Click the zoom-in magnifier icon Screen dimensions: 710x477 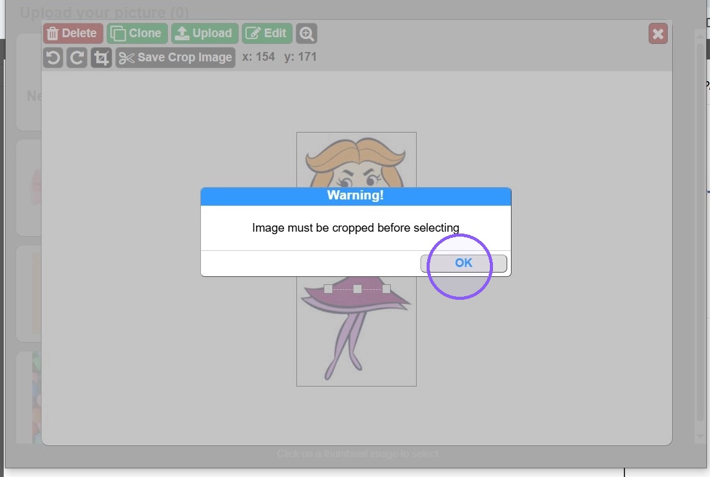pyautogui.click(x=306, y=33)
